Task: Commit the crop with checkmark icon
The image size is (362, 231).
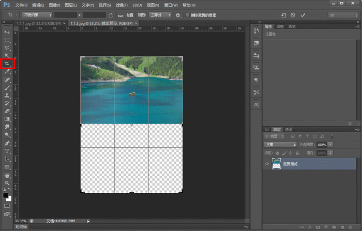Action: [303, 15]
